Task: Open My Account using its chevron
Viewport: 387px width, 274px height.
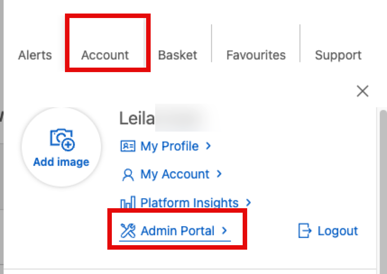Action: click(x=219, y=174)
